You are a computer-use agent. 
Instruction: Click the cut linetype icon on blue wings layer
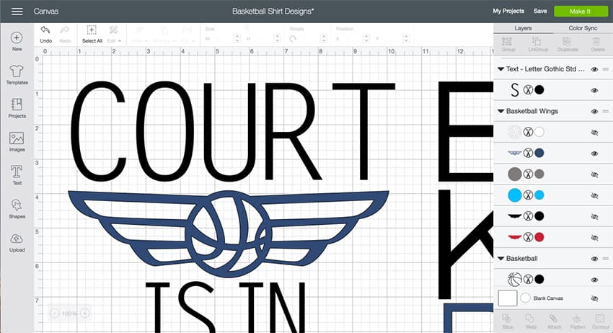pos(528,153)
